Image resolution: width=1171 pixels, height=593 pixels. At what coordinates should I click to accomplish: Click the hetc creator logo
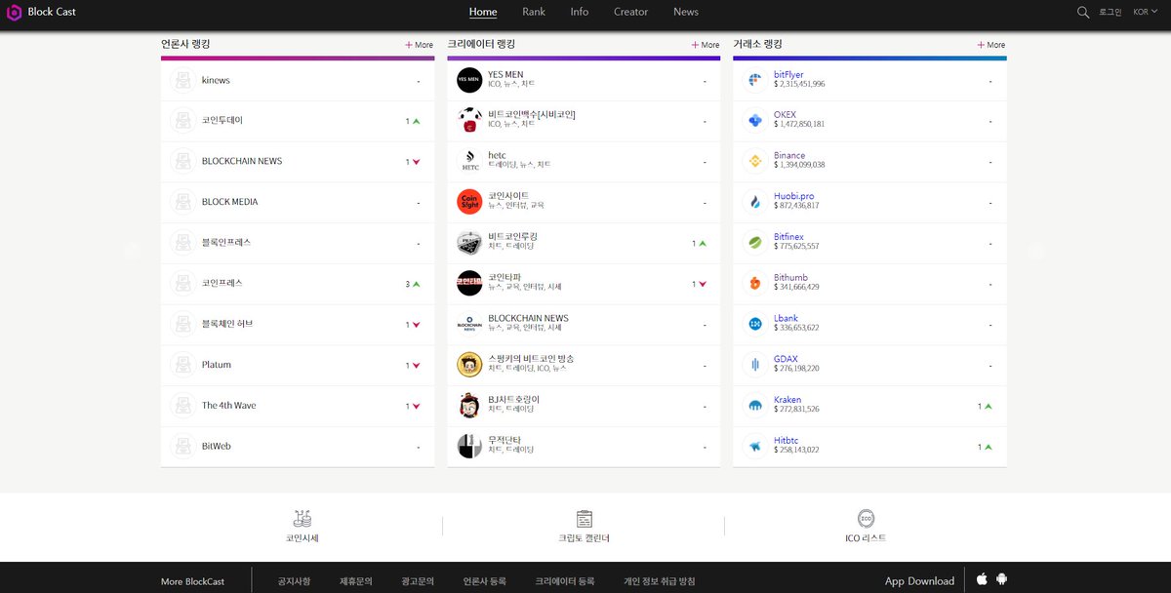pos(469,161)
